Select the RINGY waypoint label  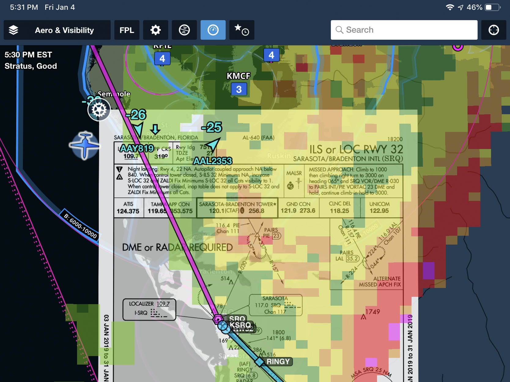coord(278,362)
